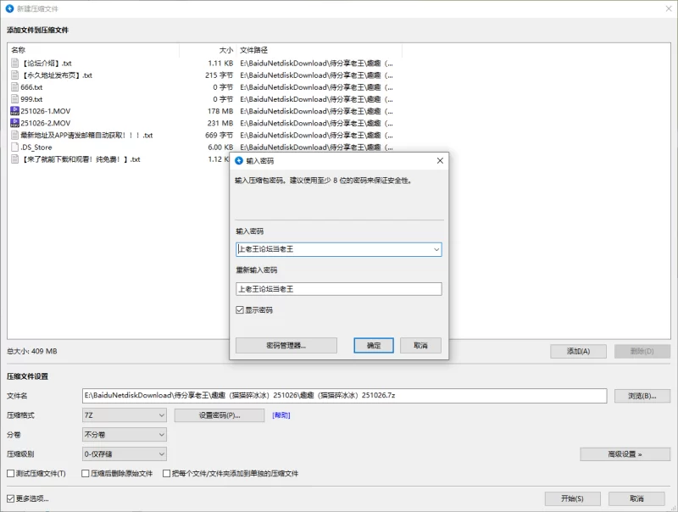Click the 【永久地址发布页】.txt file icon
Image resolution: width=678 pixels, height=512 pixels.
tap(14, 75)
